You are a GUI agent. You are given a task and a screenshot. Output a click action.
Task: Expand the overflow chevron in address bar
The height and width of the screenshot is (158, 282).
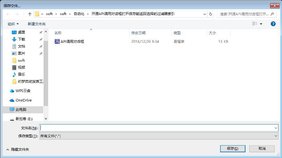42,14
